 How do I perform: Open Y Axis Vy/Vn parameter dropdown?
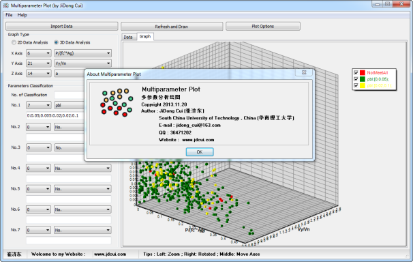[82, 63]
